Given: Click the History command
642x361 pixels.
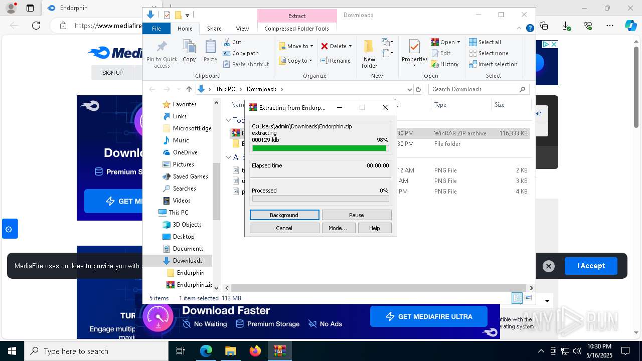Looking at the screenshot, I should 445,64.
